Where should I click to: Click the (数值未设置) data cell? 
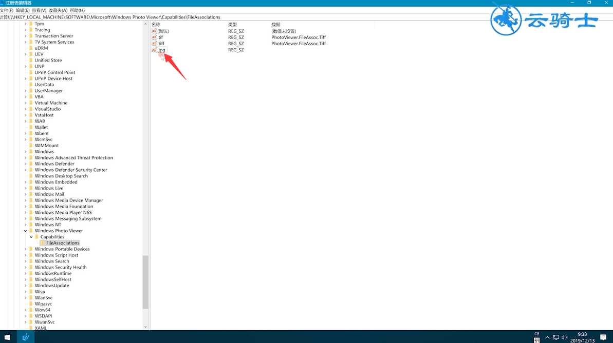[284, 31]
